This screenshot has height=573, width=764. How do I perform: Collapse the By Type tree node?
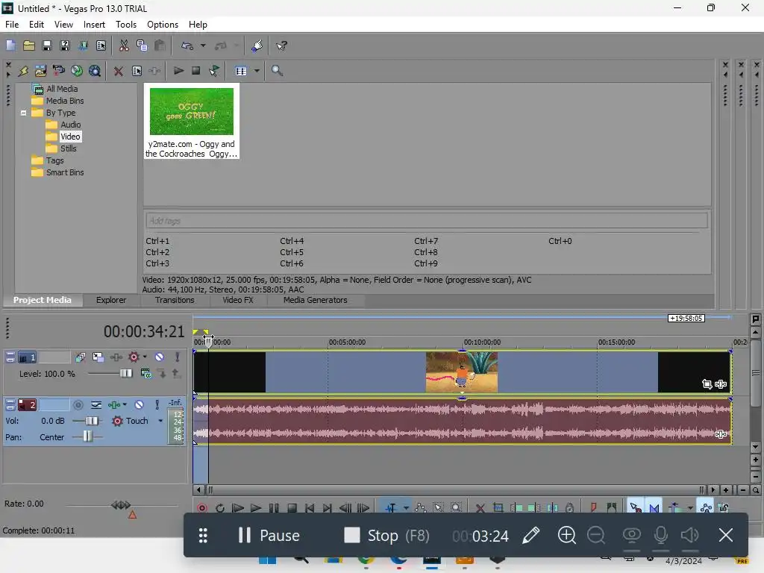pos(23,113)
